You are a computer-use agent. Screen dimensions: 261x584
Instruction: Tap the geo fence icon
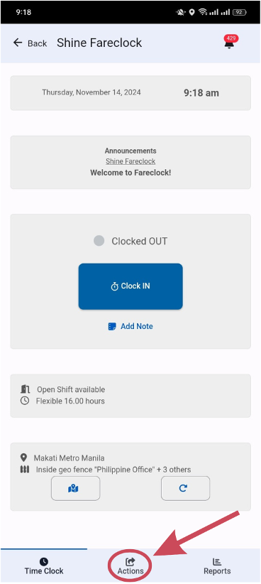(x=24, y=470)
